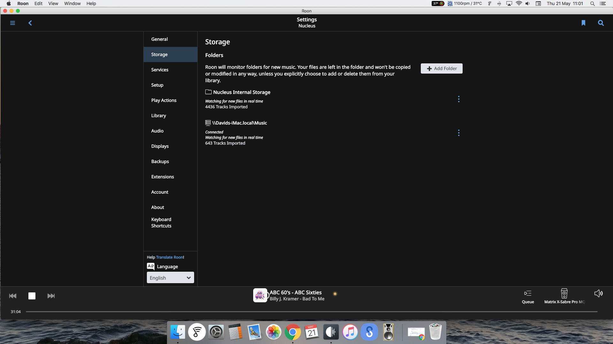Open the About settings tab
Screen dimensions: 613x344
170,207
